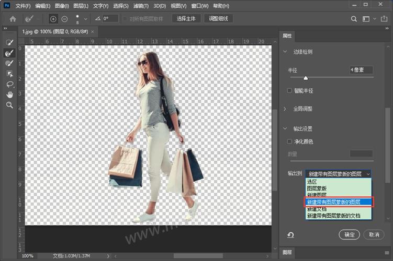Screen dimensions: 393x261
Task: Click the 确定 button
Action: (349, 234)
